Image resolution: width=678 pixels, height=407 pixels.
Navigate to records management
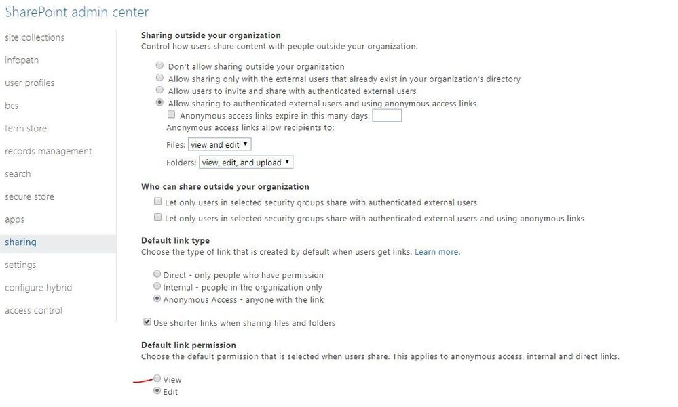pos(48,151)
